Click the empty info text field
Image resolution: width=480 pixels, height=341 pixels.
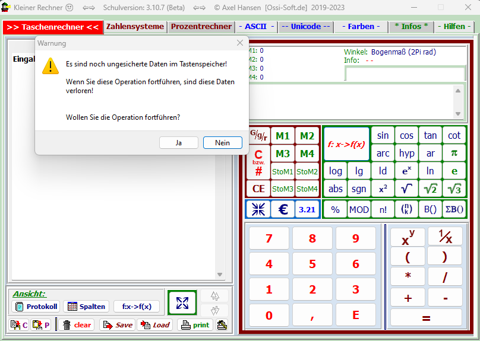pos(404,74)
